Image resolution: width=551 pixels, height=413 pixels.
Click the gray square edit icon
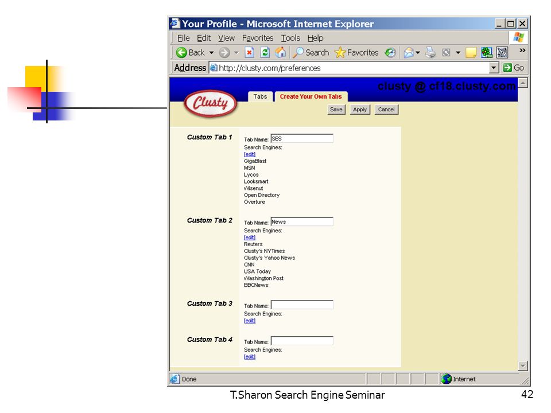pos(446,53)
